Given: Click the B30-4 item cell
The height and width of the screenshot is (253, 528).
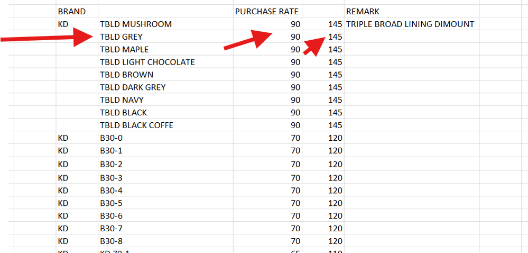Looking at the screenshot, I should click(x=165, y=191).
